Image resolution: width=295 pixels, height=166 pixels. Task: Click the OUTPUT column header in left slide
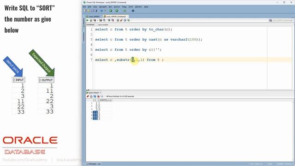pyautogui.click(x=46, y=80)
